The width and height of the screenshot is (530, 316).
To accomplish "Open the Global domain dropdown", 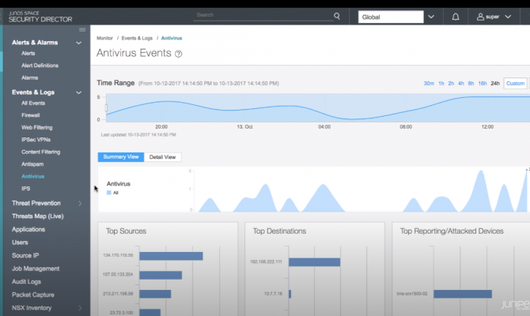I will coord(430,16).
